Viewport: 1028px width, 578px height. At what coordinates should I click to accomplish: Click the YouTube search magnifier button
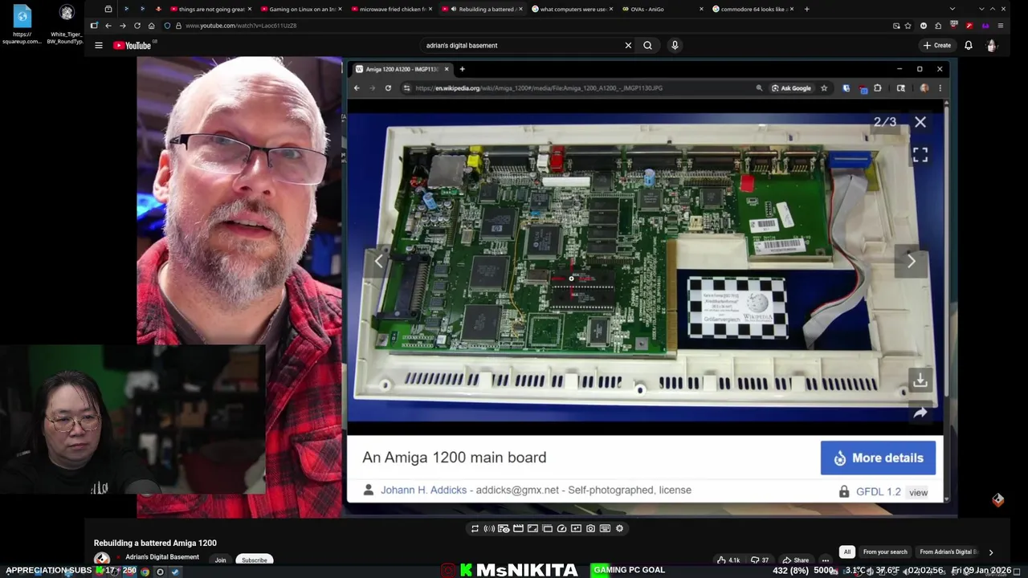[x=647, y=46]
